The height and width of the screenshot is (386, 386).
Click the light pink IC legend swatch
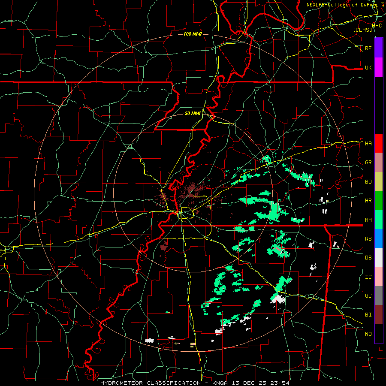[x=379, y=277]
